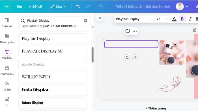Open the Tải lên uploads panel
198x111 pixels.
tap(7, 86)
